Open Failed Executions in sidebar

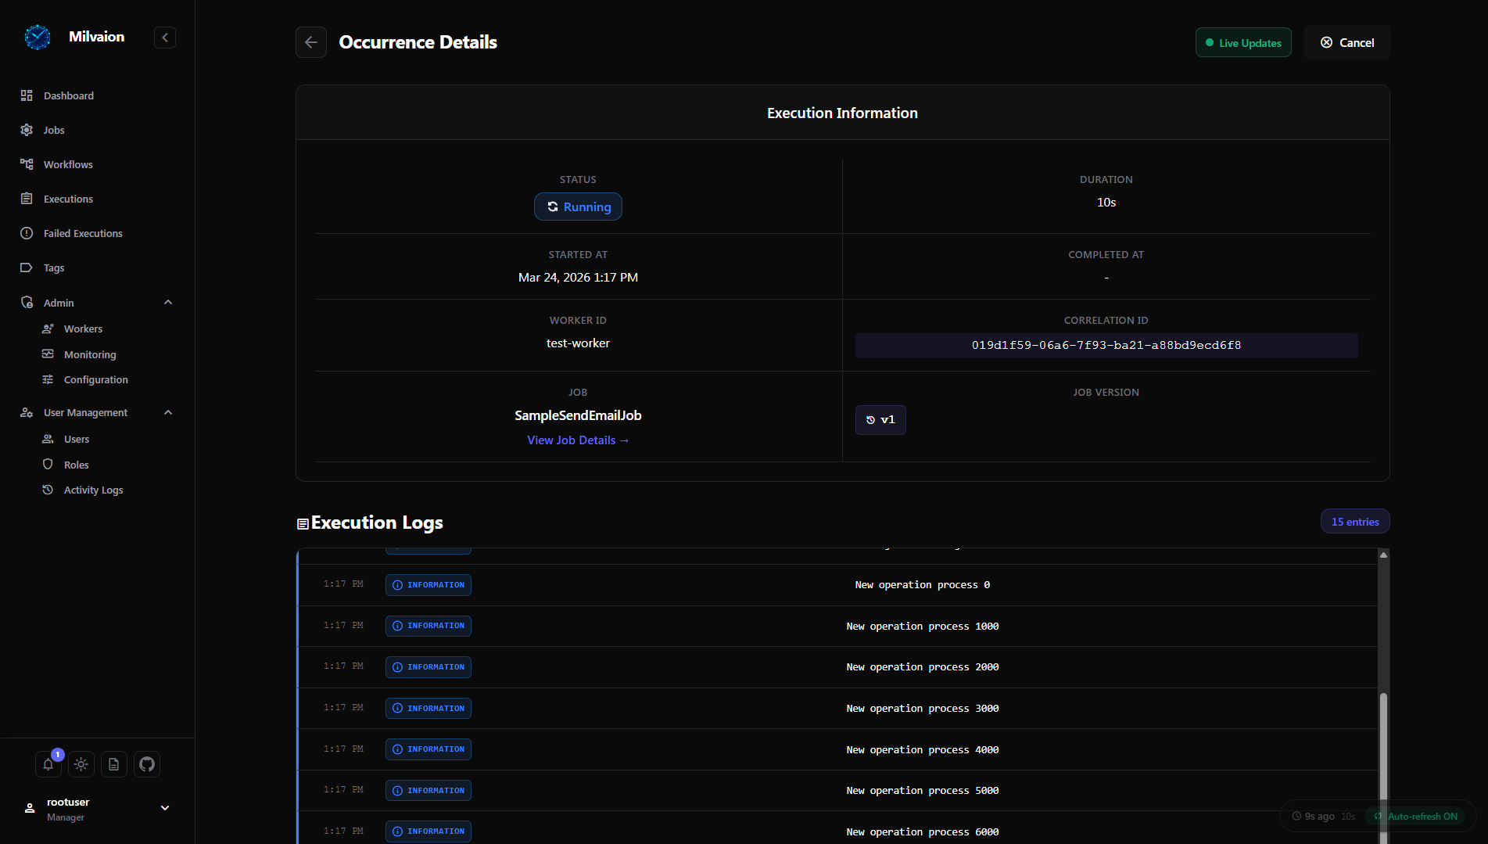(x=83, y=233)
